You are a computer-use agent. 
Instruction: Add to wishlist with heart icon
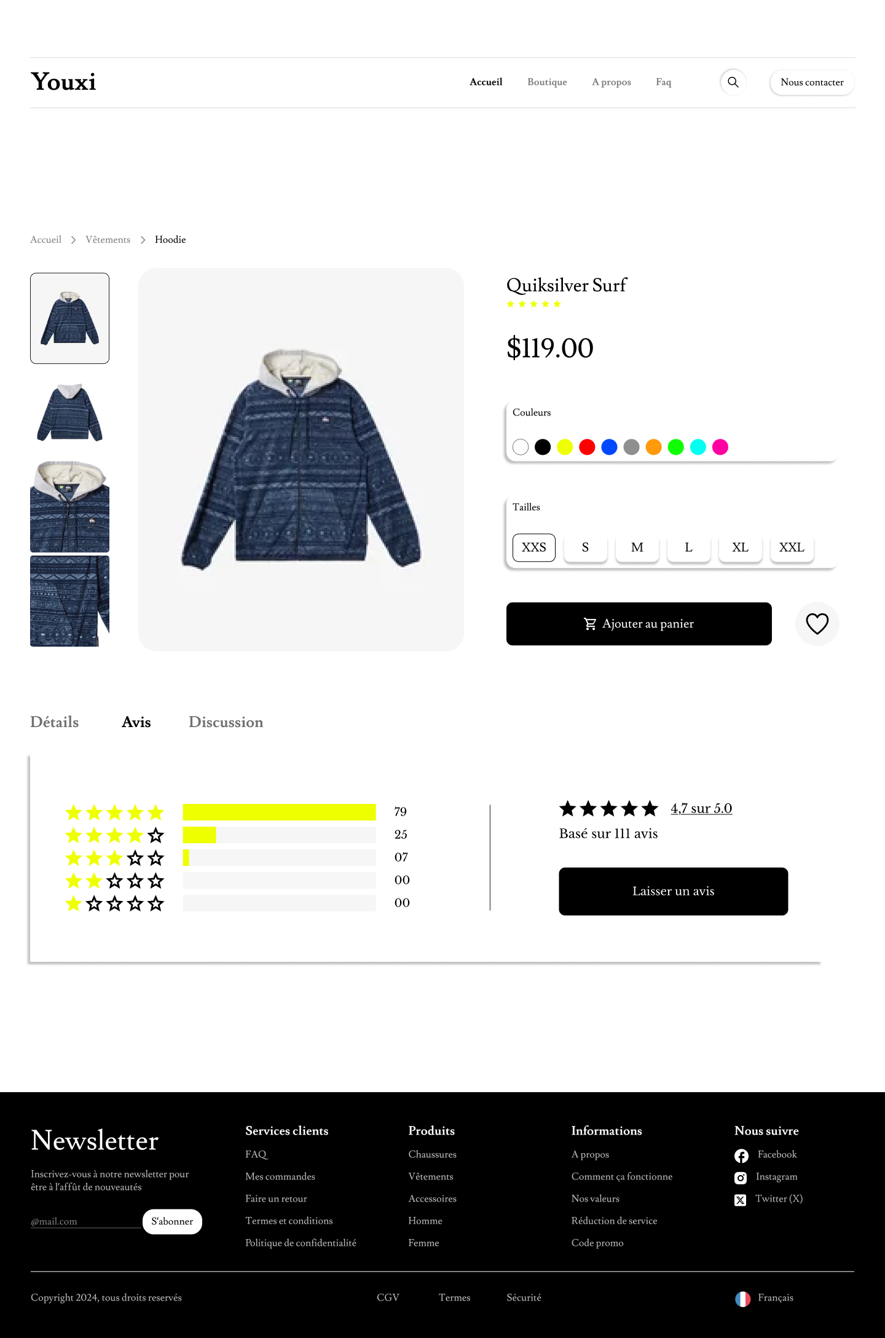click(x=817, y=624)
